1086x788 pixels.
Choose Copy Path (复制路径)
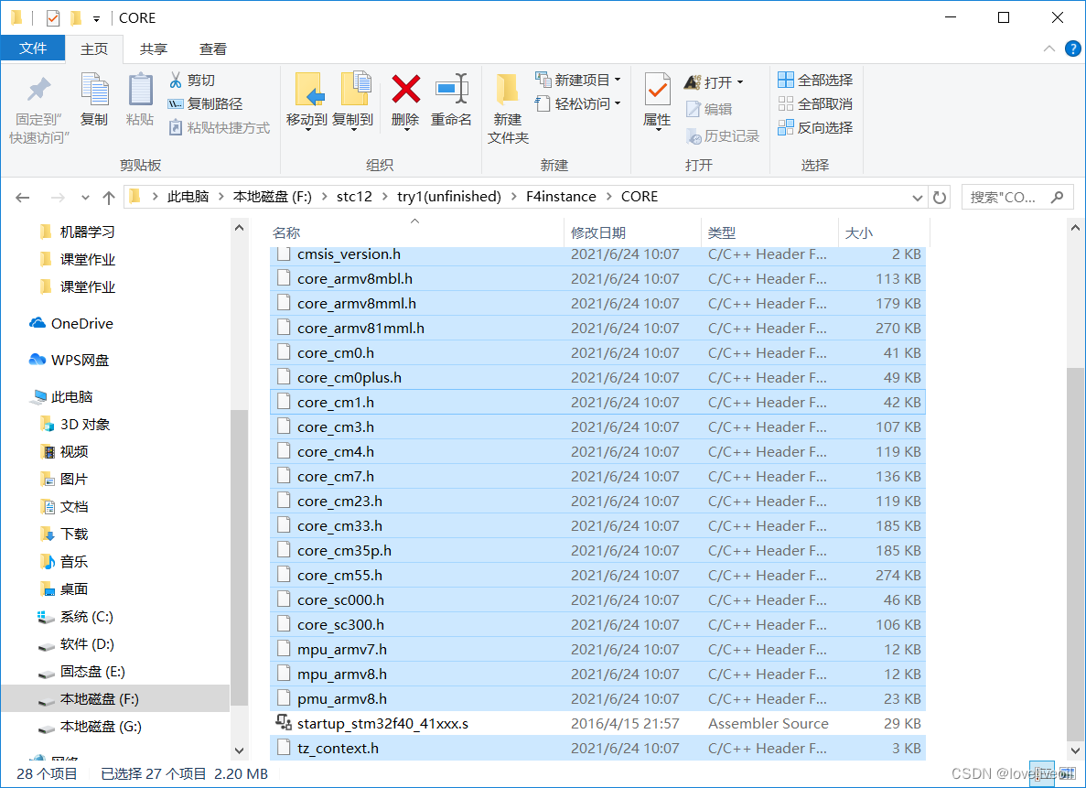[x=205, y=104]
